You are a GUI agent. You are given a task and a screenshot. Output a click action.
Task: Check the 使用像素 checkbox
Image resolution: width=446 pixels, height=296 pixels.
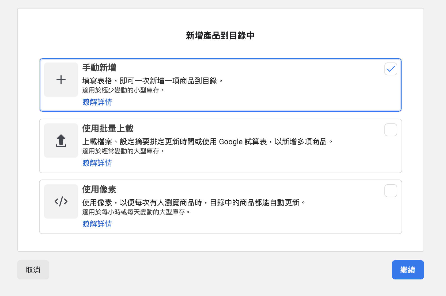[x=391, y=191]
